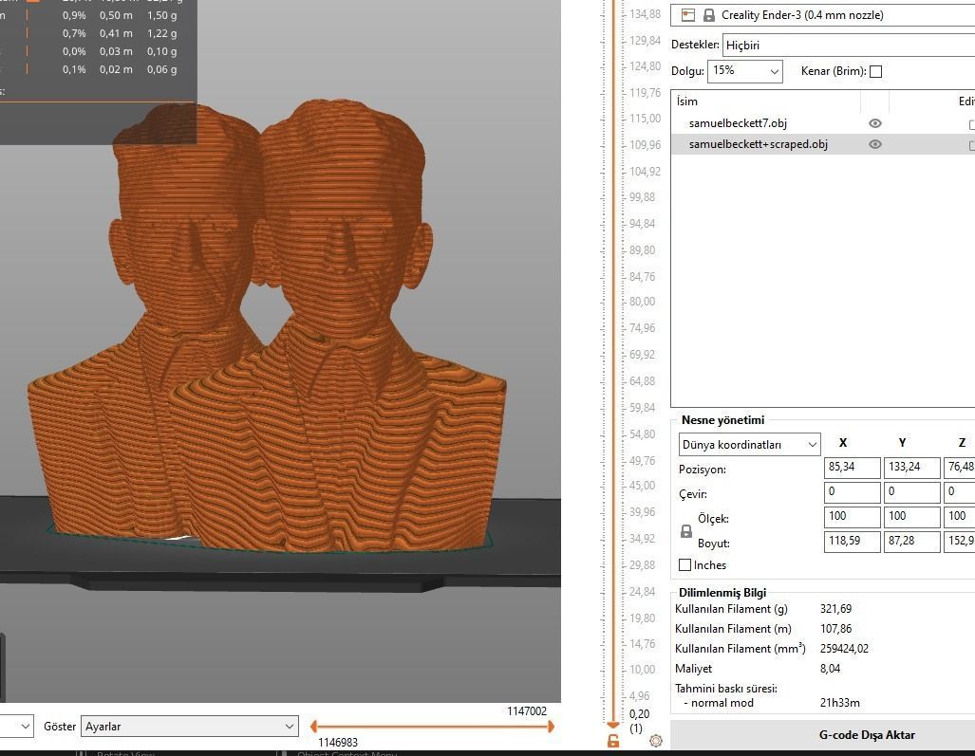
Task: Click the Boyut Z size field
Action: (960, 542)
